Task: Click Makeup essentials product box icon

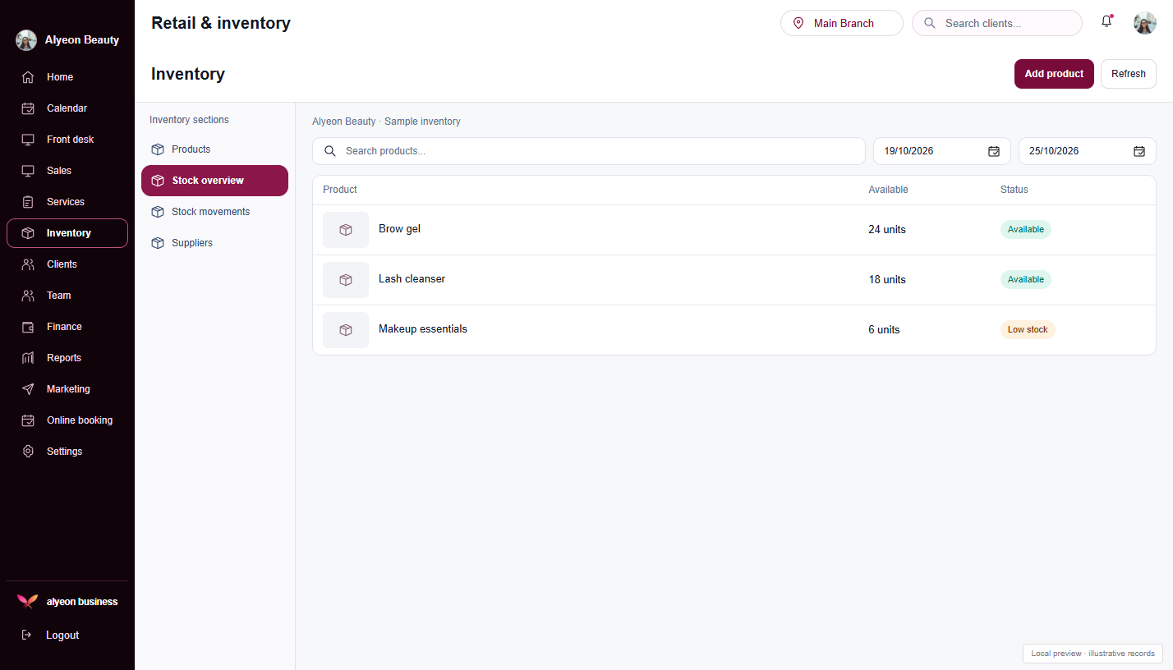Action: coord(346,330)
